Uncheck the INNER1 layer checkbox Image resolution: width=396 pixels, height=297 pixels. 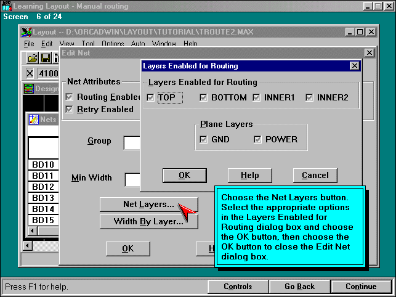click(x=256, y=97)
